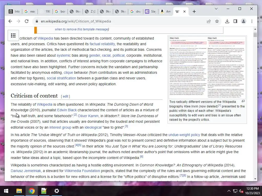Open File Explorer from the taskbar
The width and height of the screenshot is (262, 196).
(19, 191)
